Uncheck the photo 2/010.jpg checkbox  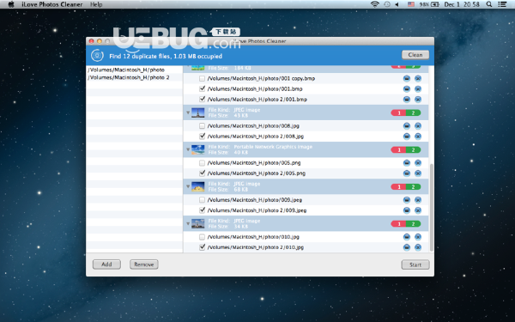point(202,247)
